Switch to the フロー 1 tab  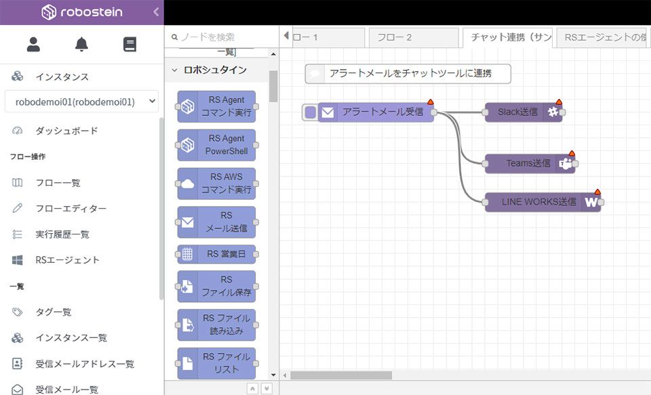pos(327,38)
